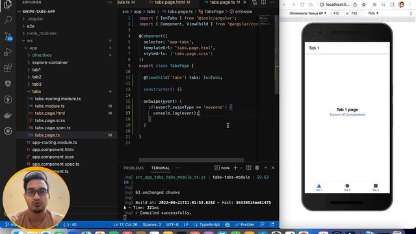Close the tabs.page.ts editor tab

pyautogui.click(x=244, y=3)
